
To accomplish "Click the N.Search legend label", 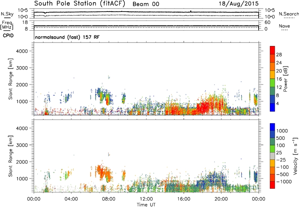I will [289, 14].
